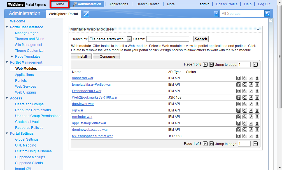Screen dimensions: 282x170
Task: Click the magnifier search icon beside All Sources
Action: [x=267, y=13]
